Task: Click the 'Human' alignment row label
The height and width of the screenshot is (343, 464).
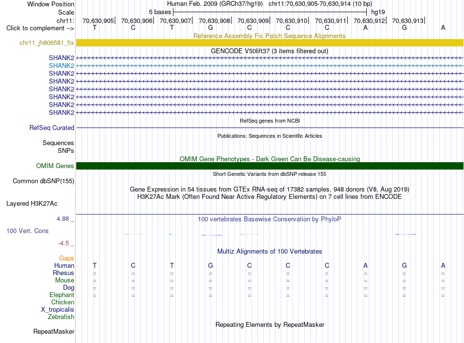Action: (x=64, y=266)
